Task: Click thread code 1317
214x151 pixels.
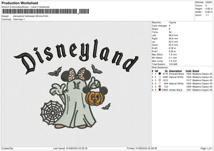Action: 189,80
